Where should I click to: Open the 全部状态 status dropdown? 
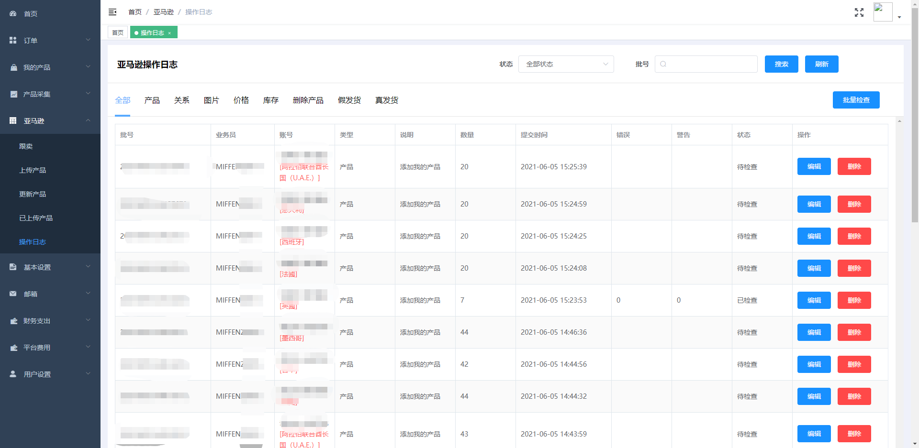pyautogui.click(x=566, y=64)
